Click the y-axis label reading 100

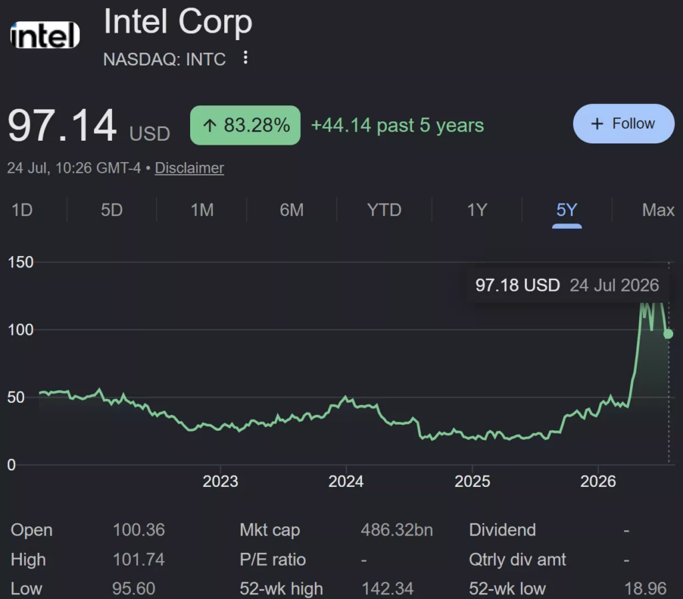point(21,330)
